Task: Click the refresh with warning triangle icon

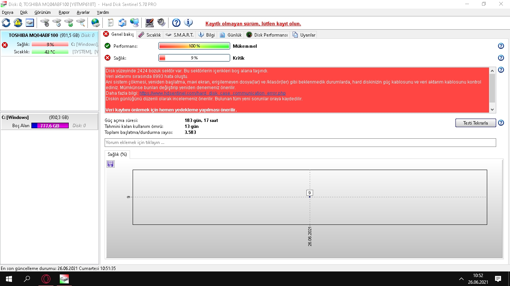Action: point(18,23)
